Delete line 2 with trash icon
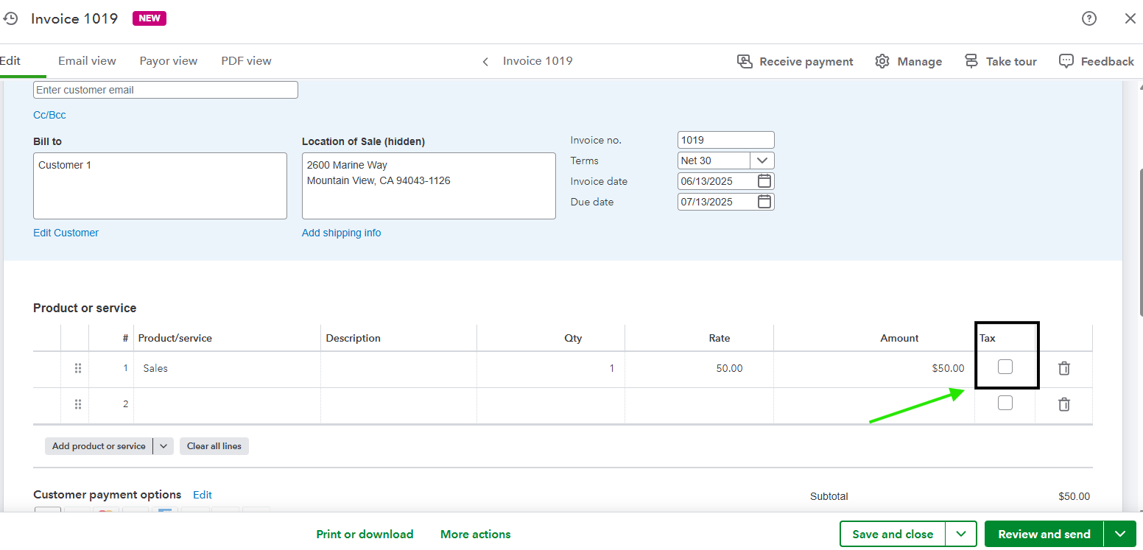 coord(1064,403)
